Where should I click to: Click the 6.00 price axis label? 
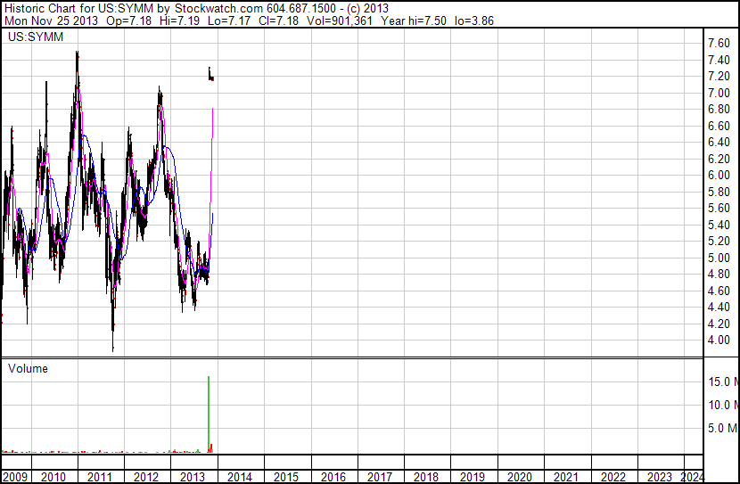click(719, 175)
